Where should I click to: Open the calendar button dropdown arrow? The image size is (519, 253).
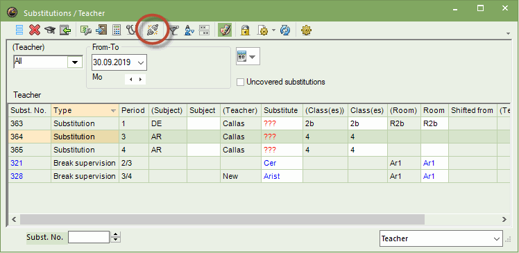(x=253, y=57)
